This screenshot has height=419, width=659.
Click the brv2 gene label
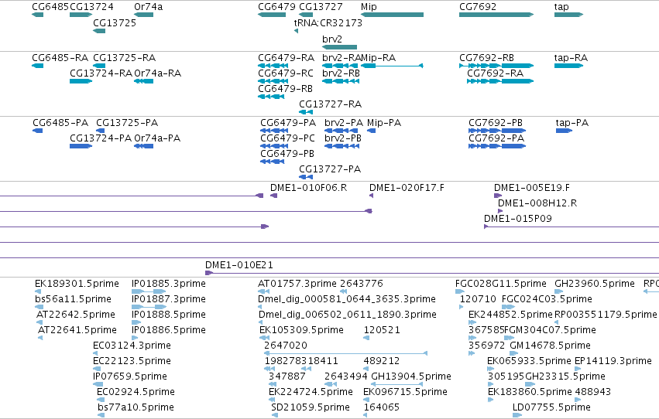click(x=332, y=39)
